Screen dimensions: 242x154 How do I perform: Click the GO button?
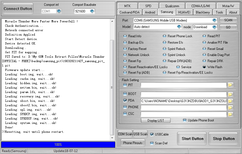point(228,27)
